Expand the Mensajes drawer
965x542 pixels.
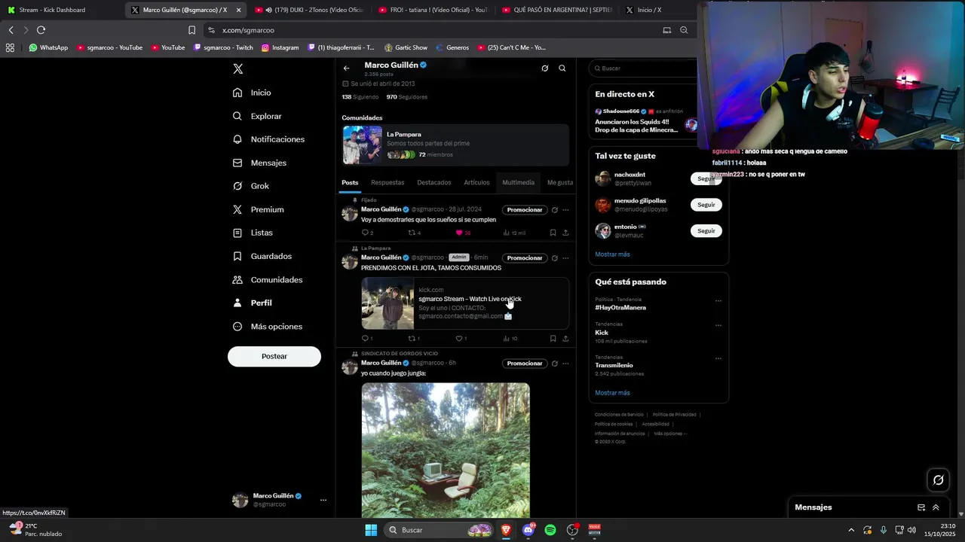point(936,507)
